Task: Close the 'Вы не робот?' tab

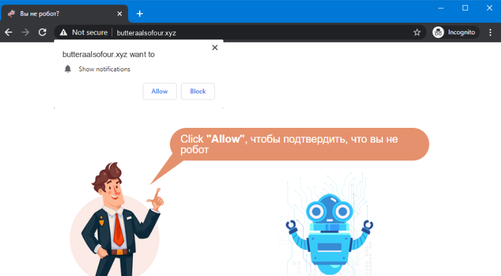Action: coord(119,14)
